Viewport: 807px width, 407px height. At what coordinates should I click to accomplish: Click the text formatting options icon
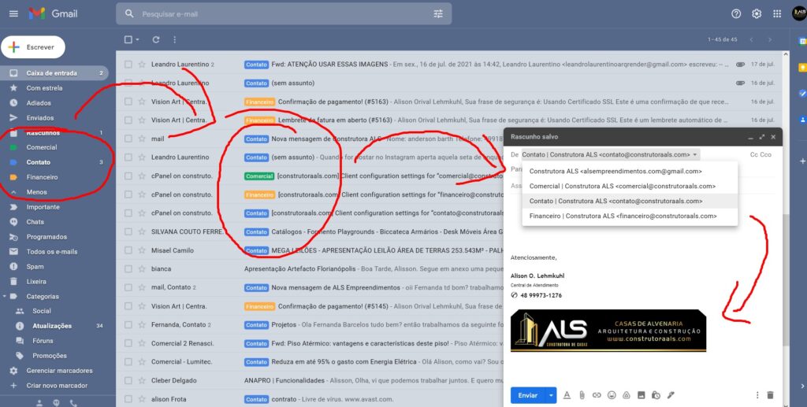coord(567,395)
